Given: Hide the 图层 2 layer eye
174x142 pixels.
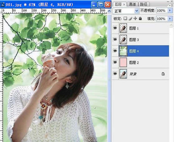Looking at the screenshot, I should pos(115,62).
